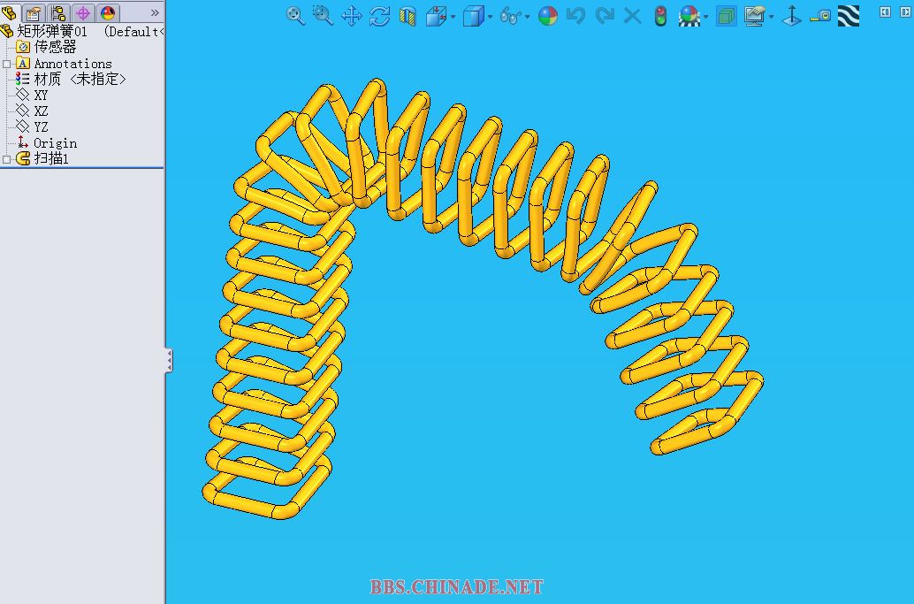Select the 扫描1 sweep feature
The image size is (914, 604).
click(51, 158)
